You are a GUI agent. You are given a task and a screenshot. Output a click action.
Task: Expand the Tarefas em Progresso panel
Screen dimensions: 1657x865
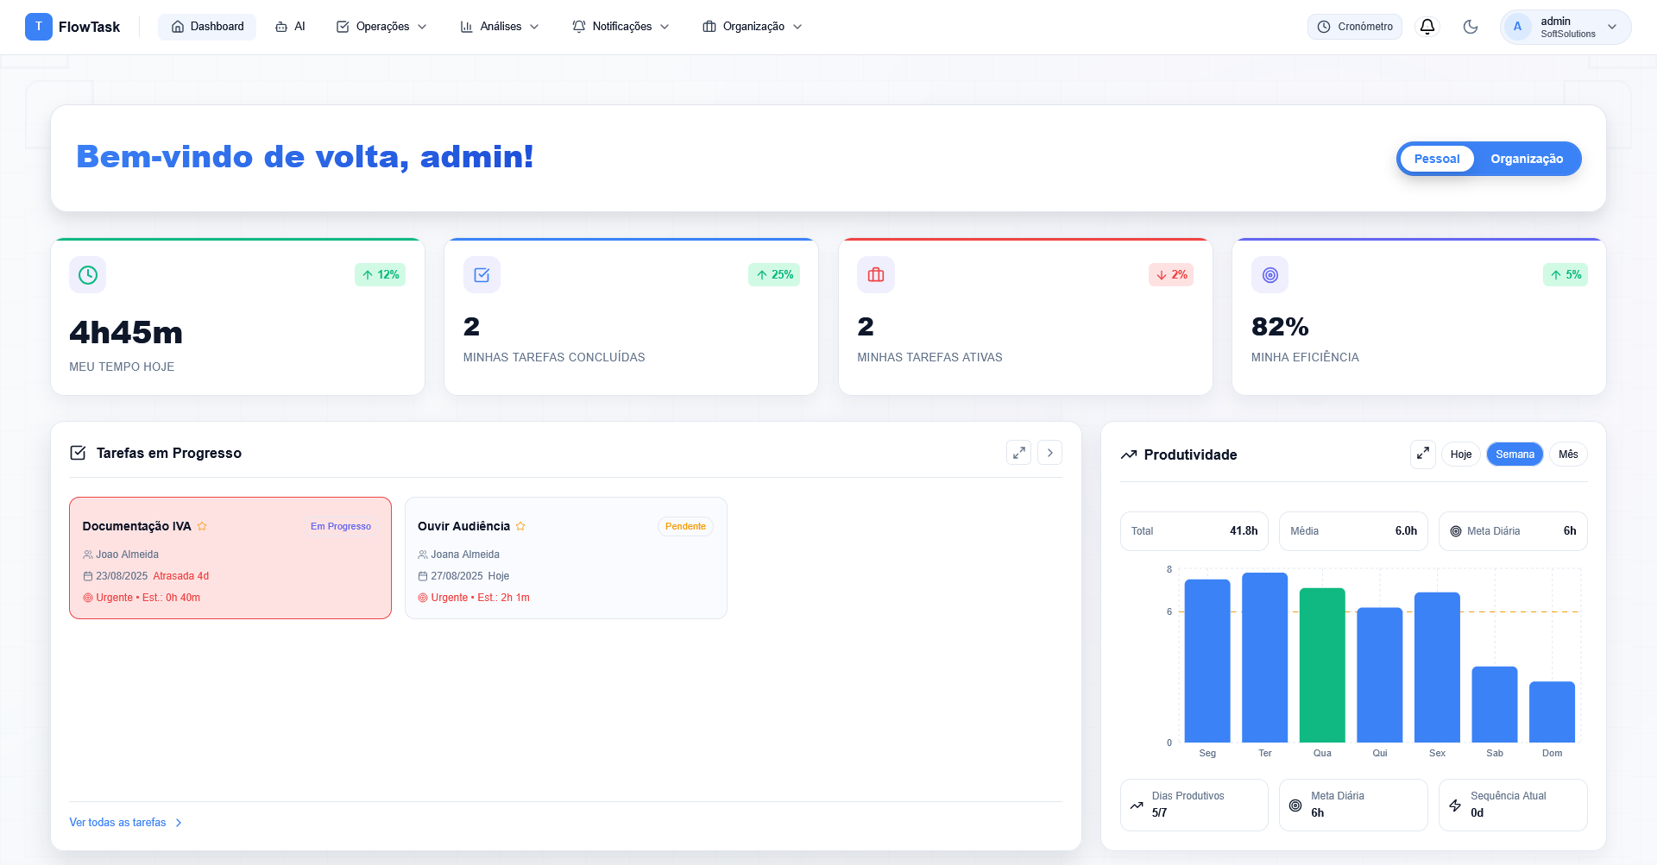pyautogui.click(x=1018, y=453)
